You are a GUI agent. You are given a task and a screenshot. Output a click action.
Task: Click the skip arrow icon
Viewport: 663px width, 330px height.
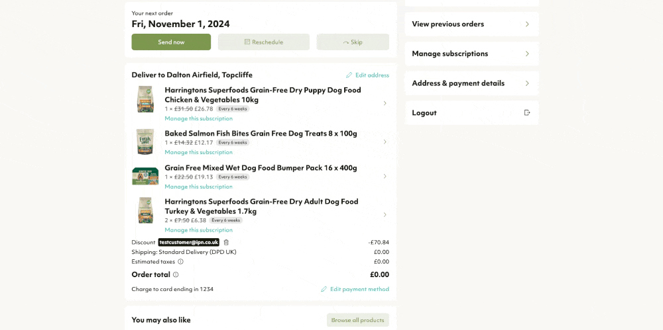coord(346,42)
